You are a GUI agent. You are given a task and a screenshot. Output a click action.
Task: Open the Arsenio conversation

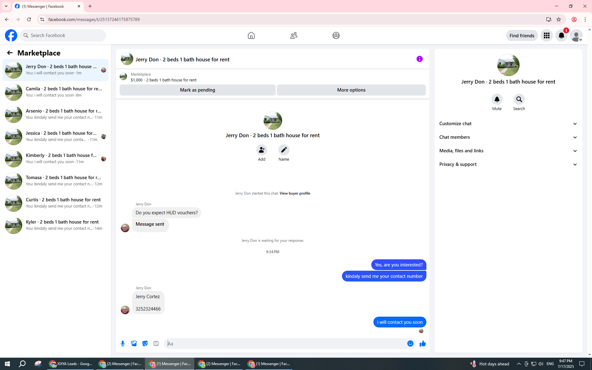[55, 114]
